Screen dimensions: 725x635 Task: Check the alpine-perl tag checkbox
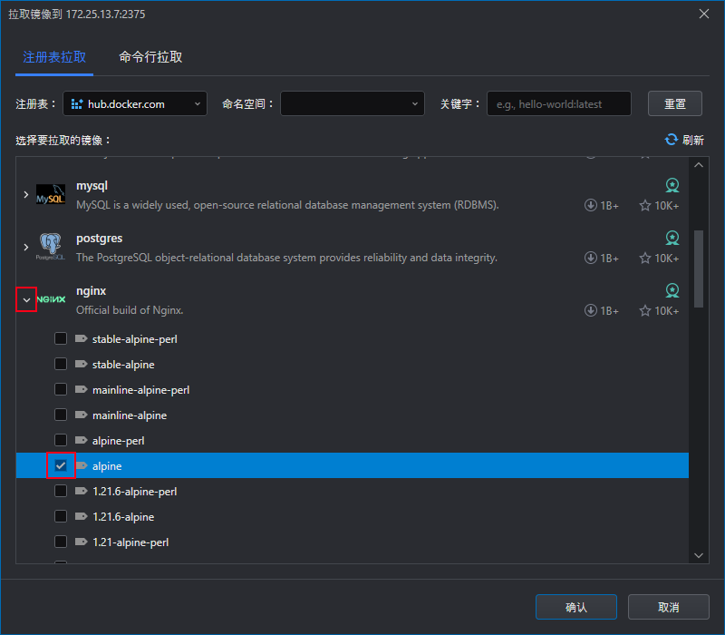pyautogui.click(x=61, y=440)
